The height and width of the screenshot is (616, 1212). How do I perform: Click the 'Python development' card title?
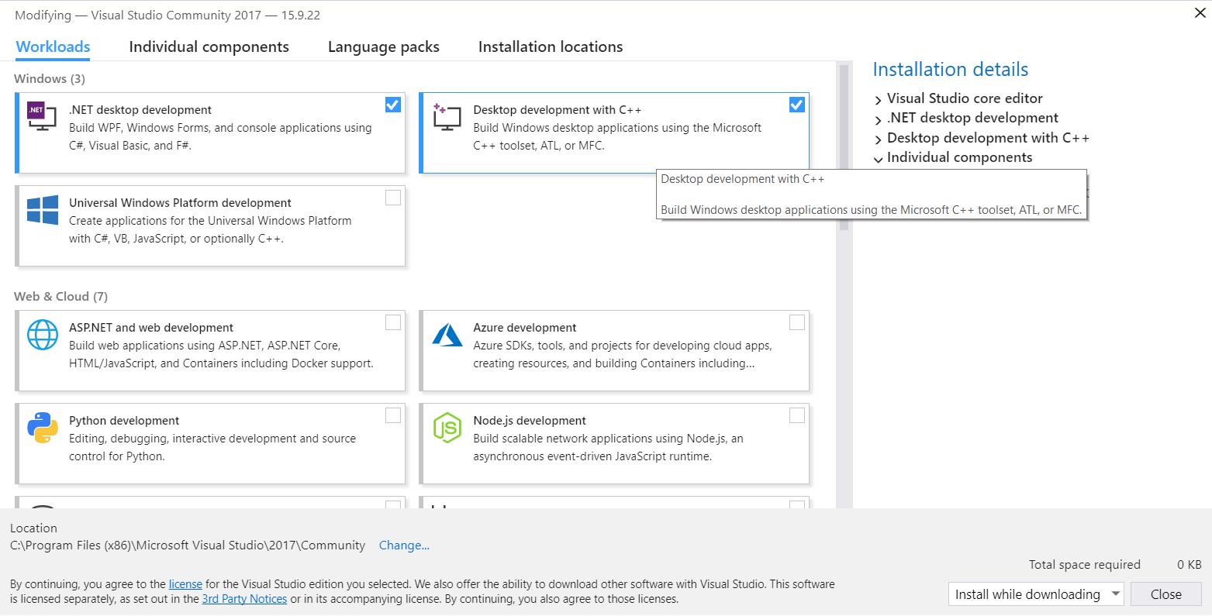tap(124, 421)
